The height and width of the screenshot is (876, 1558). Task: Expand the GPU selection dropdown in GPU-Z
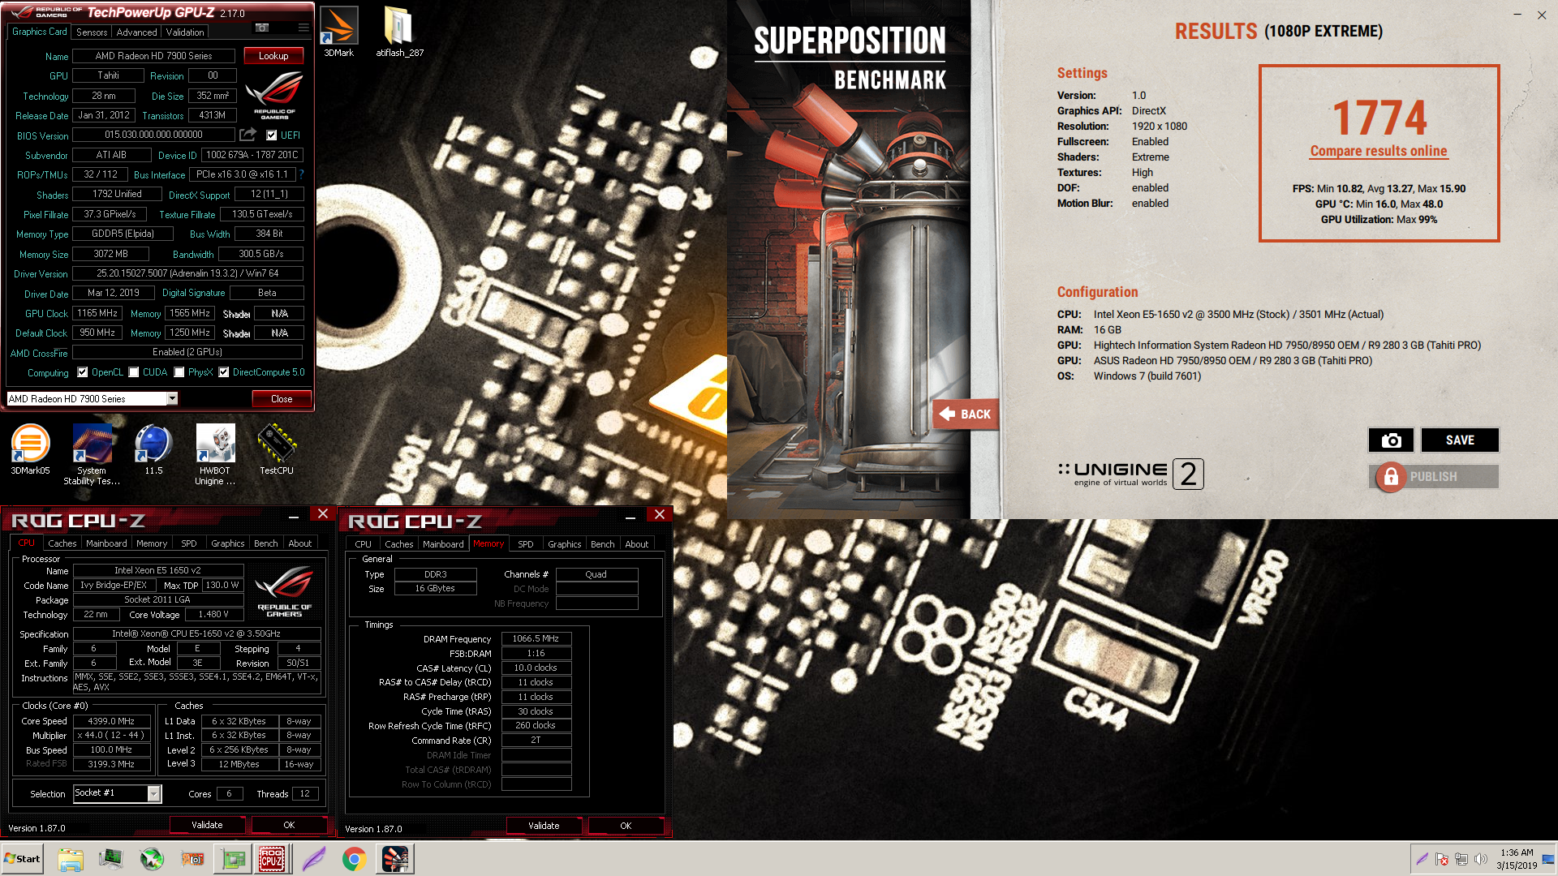[172, 398]
